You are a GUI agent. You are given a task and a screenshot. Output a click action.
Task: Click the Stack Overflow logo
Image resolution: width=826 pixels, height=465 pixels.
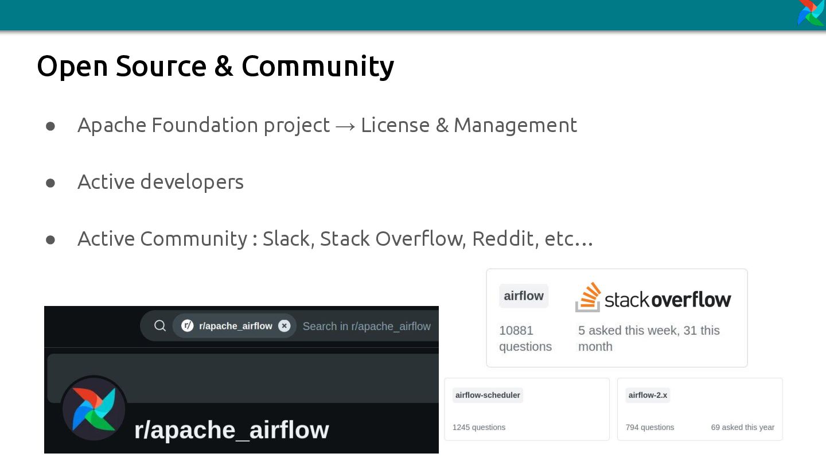click(653, 297)
